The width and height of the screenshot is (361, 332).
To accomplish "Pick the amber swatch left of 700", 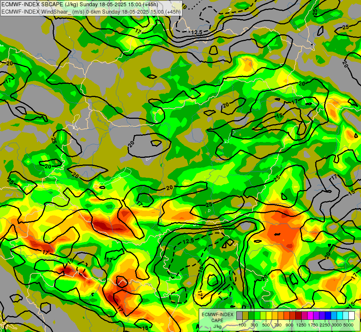I will point(275,316).
